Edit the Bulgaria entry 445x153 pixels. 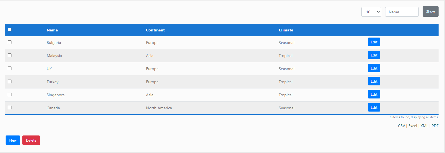pos(374,42)
